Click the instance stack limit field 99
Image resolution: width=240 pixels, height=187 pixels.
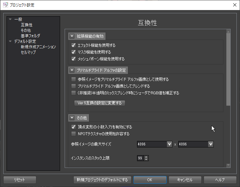point(141,158)
